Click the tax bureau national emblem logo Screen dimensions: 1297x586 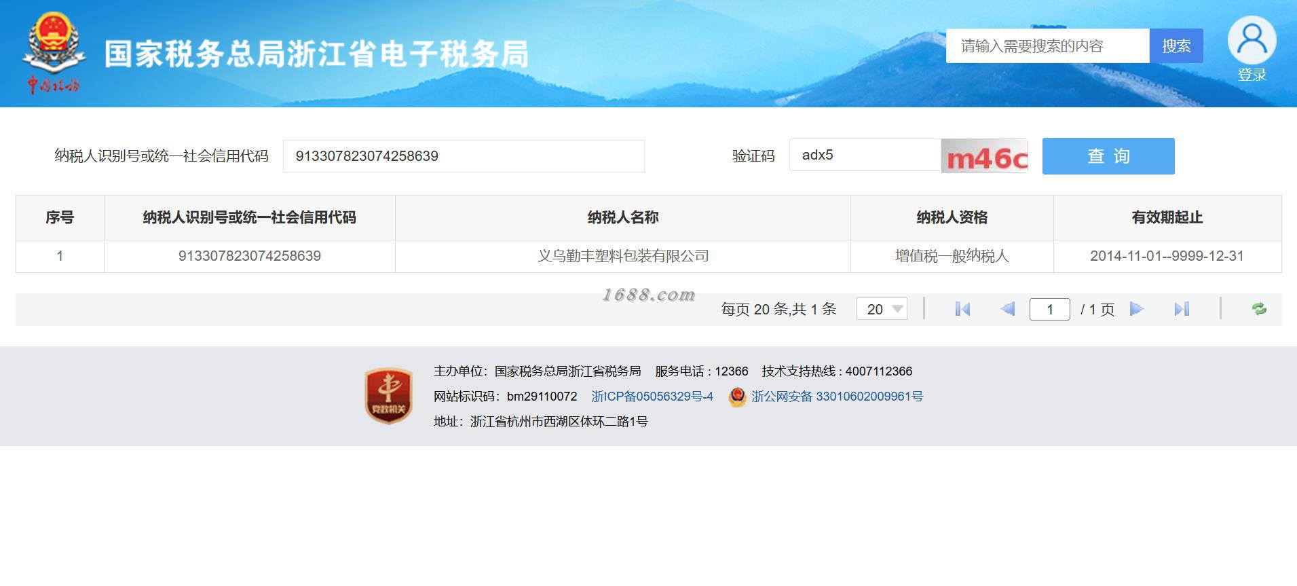[x=54, y=52]
